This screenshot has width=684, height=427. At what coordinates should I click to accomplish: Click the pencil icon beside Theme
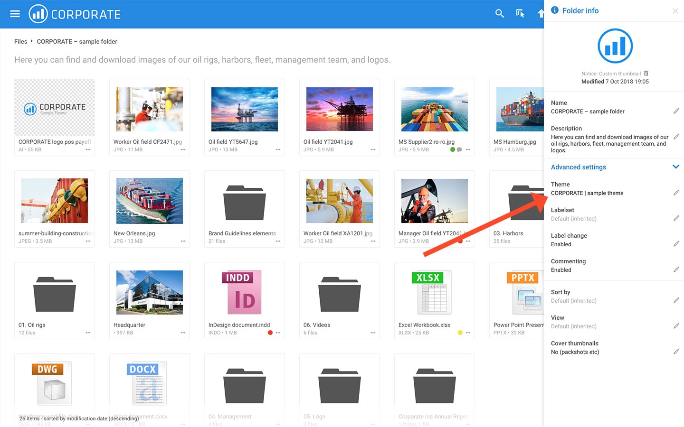pos(676,193)
